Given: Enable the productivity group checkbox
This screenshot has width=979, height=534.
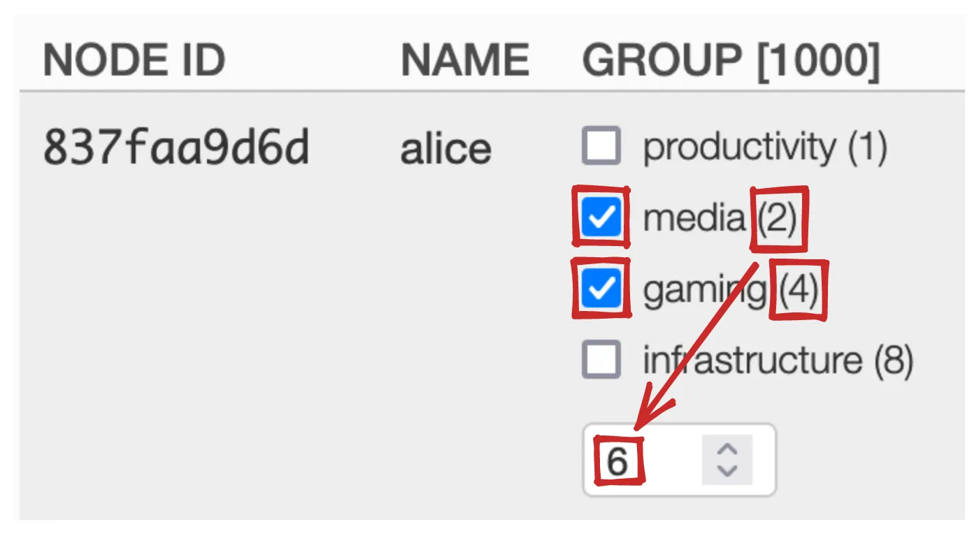Looking at the screenshot, I should [x=601, y=146].
